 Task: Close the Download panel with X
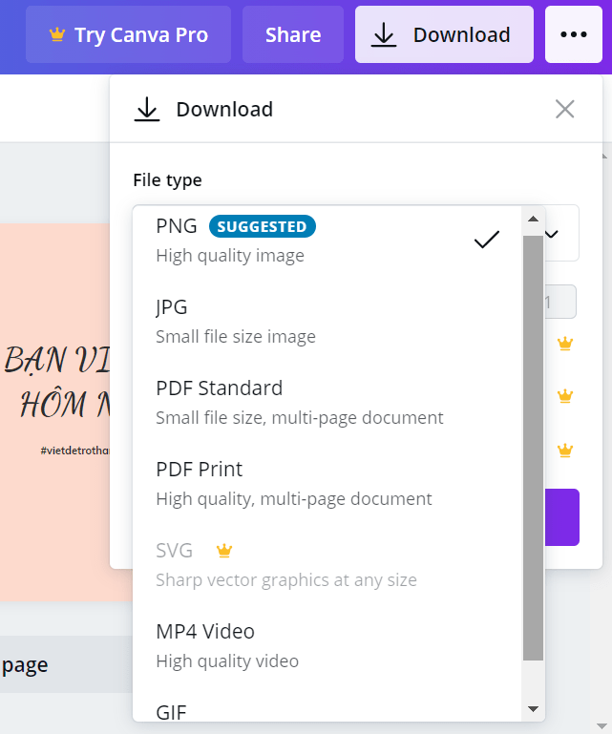coord(564,110)
